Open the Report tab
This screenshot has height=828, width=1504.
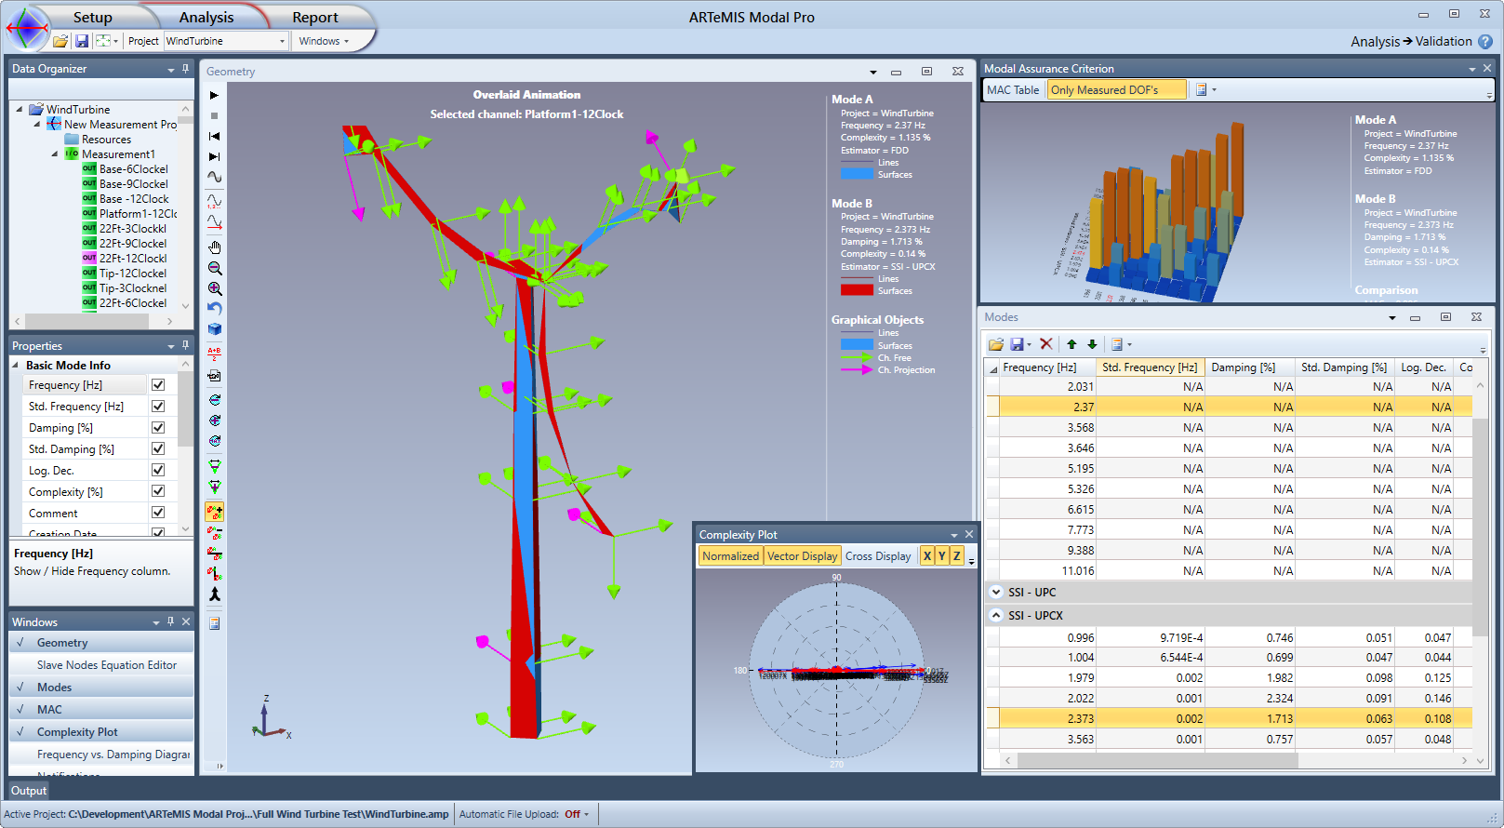[314, 18]
